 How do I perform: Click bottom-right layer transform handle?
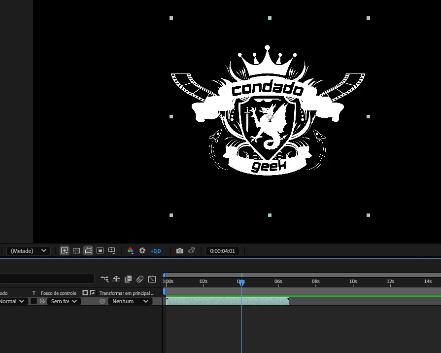(x=369, y=215)
